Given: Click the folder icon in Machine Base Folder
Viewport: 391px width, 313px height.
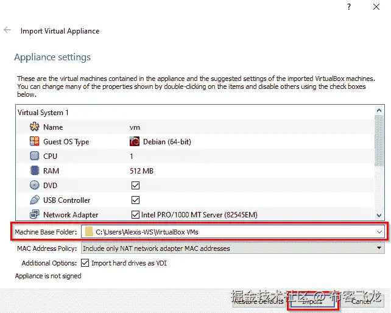Looking at the screenshot, I should pyautogui.click(x=89, y=231).
